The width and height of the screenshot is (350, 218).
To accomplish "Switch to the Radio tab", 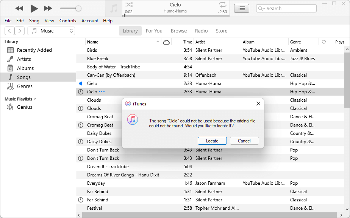I will (202, 31).
